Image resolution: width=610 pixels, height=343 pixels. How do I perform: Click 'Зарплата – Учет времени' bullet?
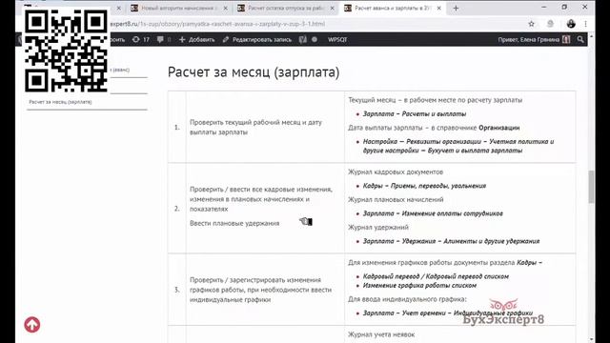(x=447, y=313)
